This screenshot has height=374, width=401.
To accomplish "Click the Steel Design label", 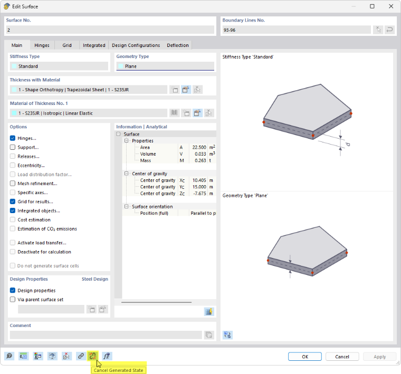I will (95, 279).
